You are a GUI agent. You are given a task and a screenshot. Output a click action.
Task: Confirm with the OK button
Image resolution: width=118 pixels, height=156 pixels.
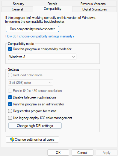point(58,153)
